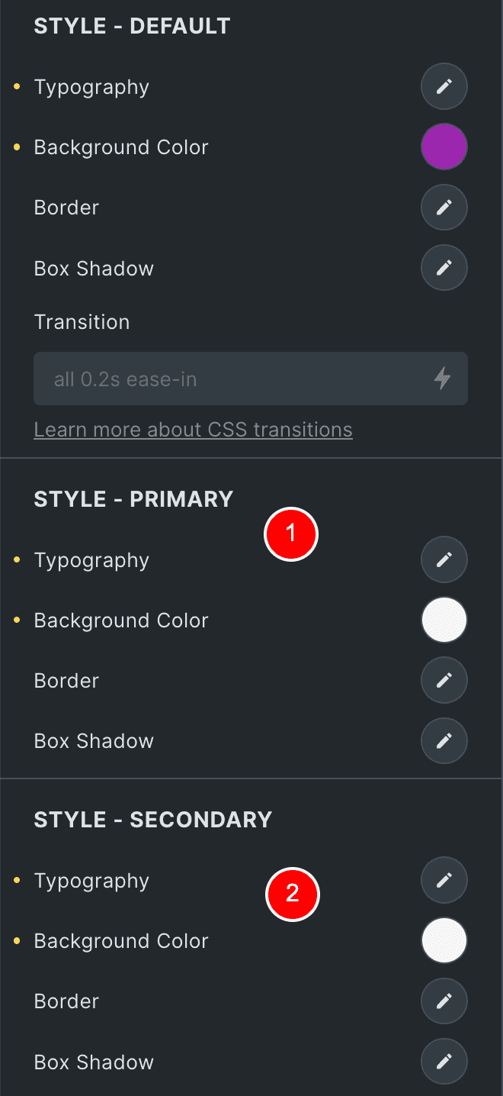
Task: Open Border pencil icon under Style - Default
Action: point(444,208)
